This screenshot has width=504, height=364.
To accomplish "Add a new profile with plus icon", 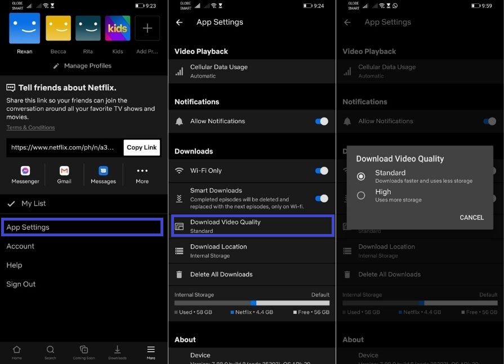I will click(x=147, y=28).
